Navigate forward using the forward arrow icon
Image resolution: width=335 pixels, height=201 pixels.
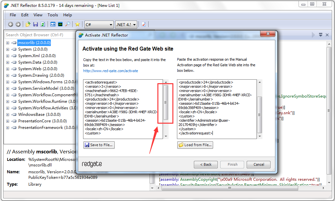(x=18, y=24)
